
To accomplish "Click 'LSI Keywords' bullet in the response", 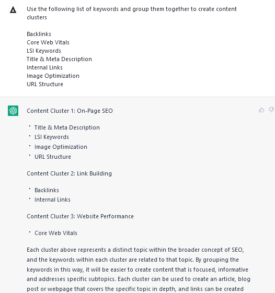I will 52,137.
